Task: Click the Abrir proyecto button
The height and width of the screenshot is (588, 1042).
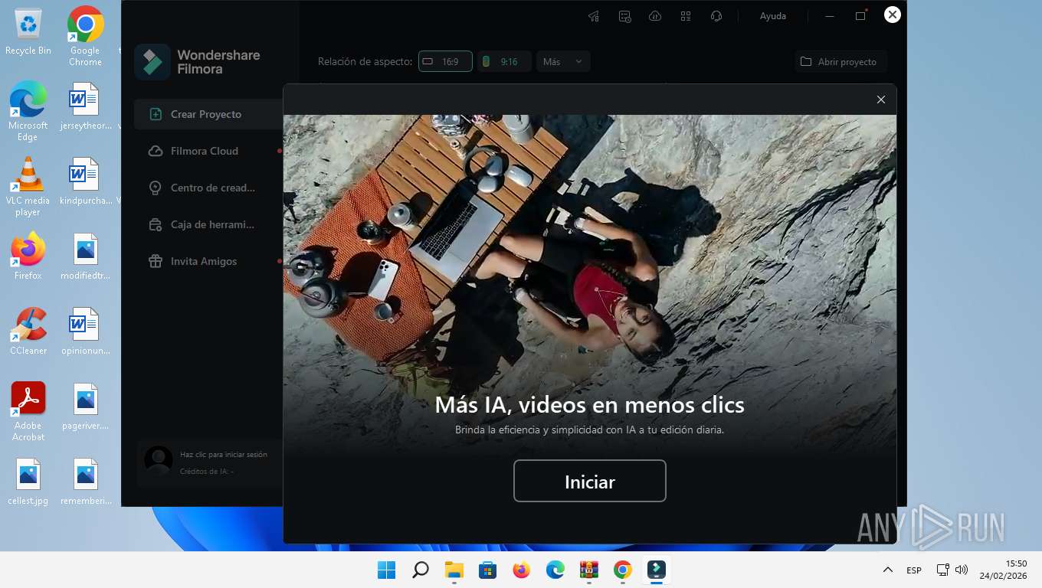Action: click(840, 61)
